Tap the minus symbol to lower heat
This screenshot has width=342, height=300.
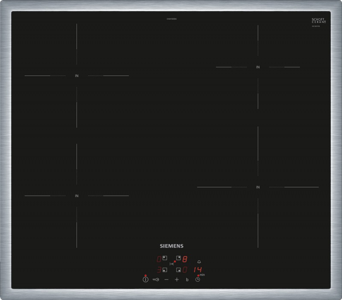pyautogui.click(x=166, y=280)
